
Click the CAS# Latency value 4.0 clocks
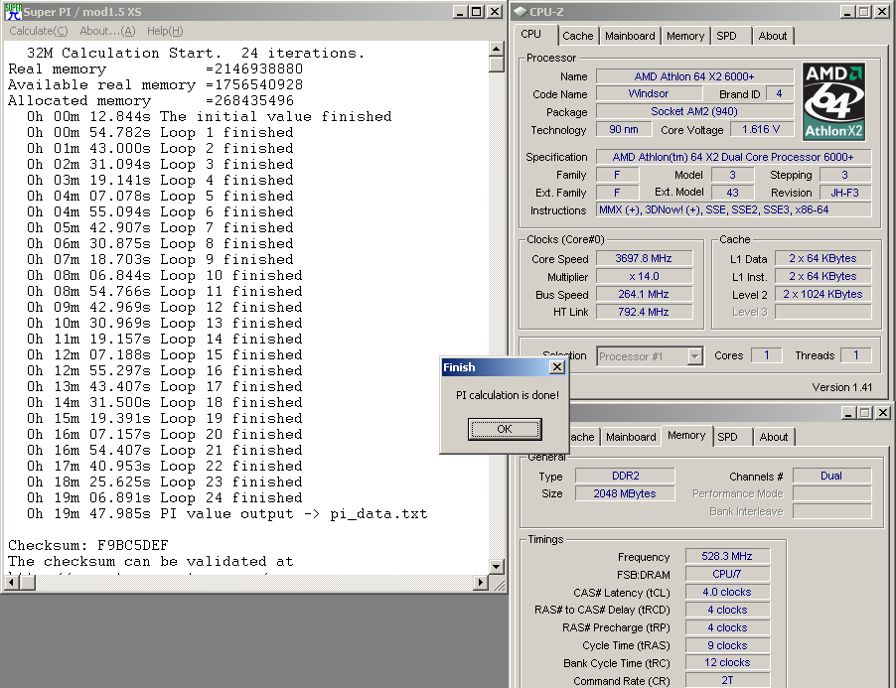[727, 592]
